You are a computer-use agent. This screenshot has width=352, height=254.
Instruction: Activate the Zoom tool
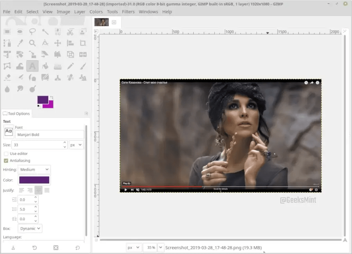(32, 43)
